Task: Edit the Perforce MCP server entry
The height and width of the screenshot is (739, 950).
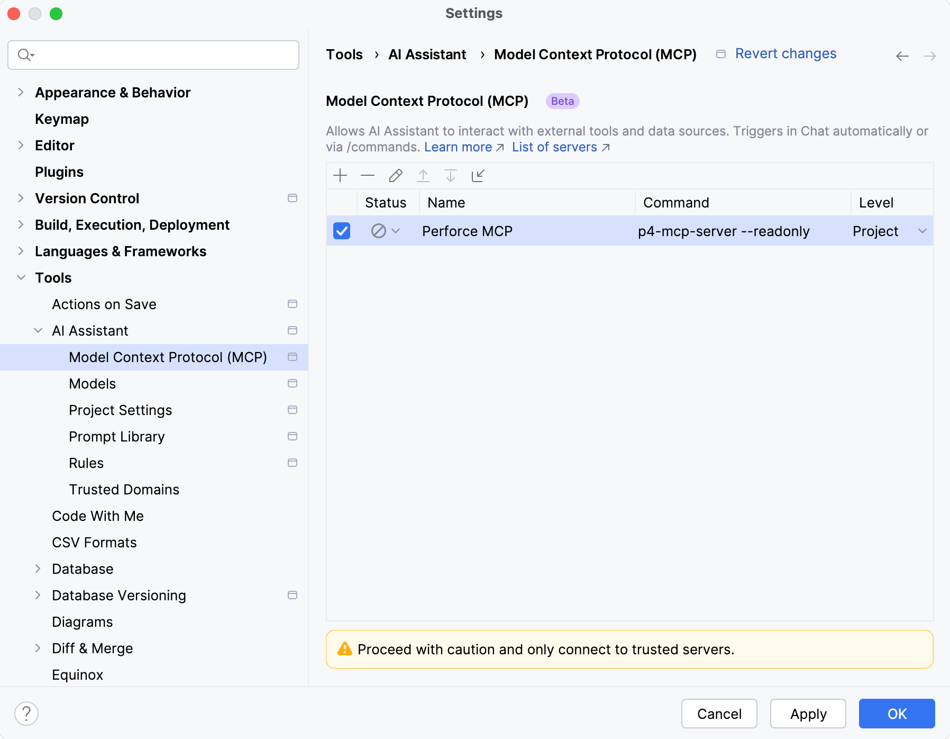Action: (x=395, y=175)
